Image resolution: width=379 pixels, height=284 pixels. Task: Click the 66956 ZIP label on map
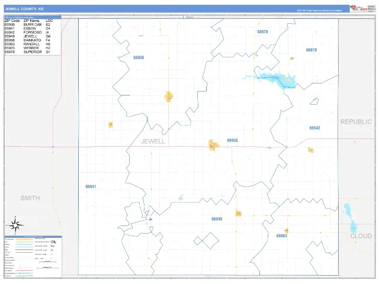tap(233, 140)
